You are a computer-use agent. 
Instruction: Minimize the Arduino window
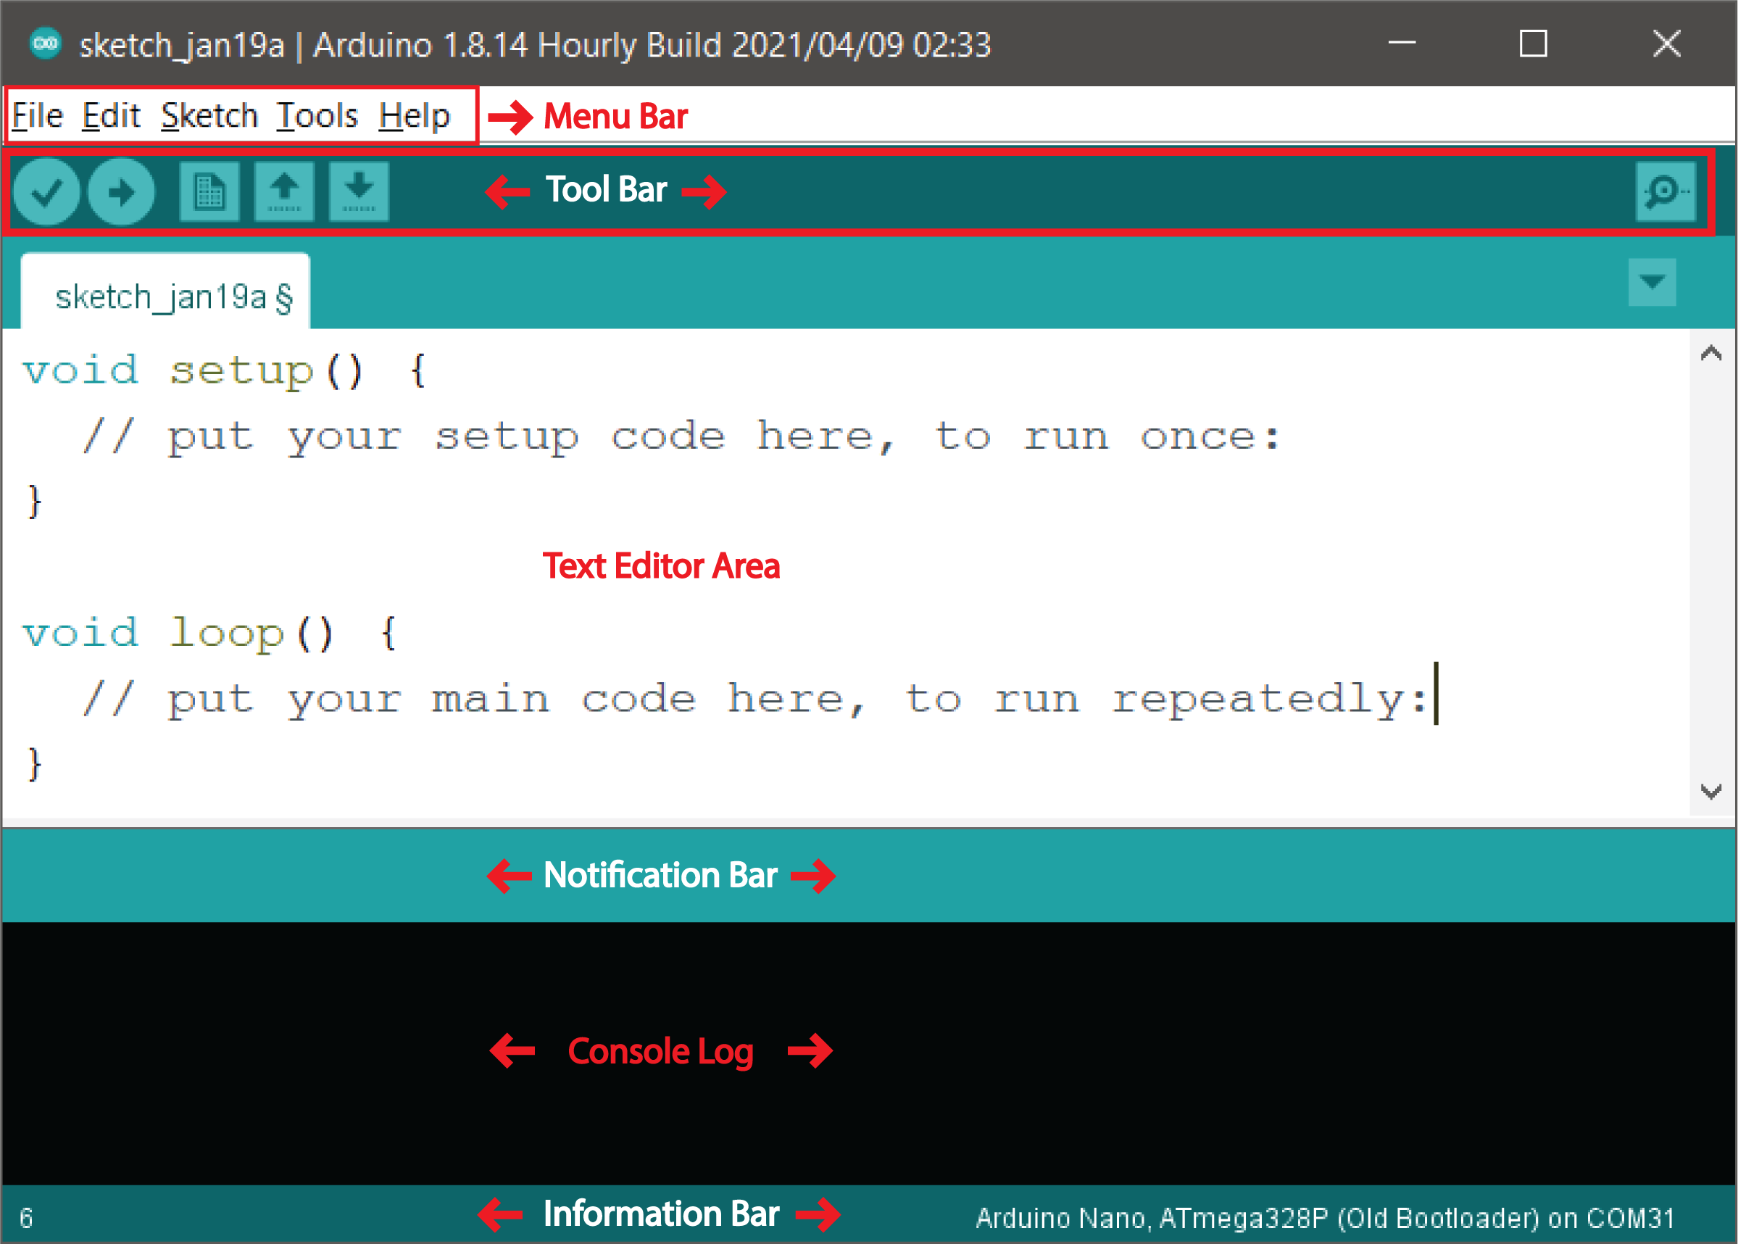point(1402,43)
